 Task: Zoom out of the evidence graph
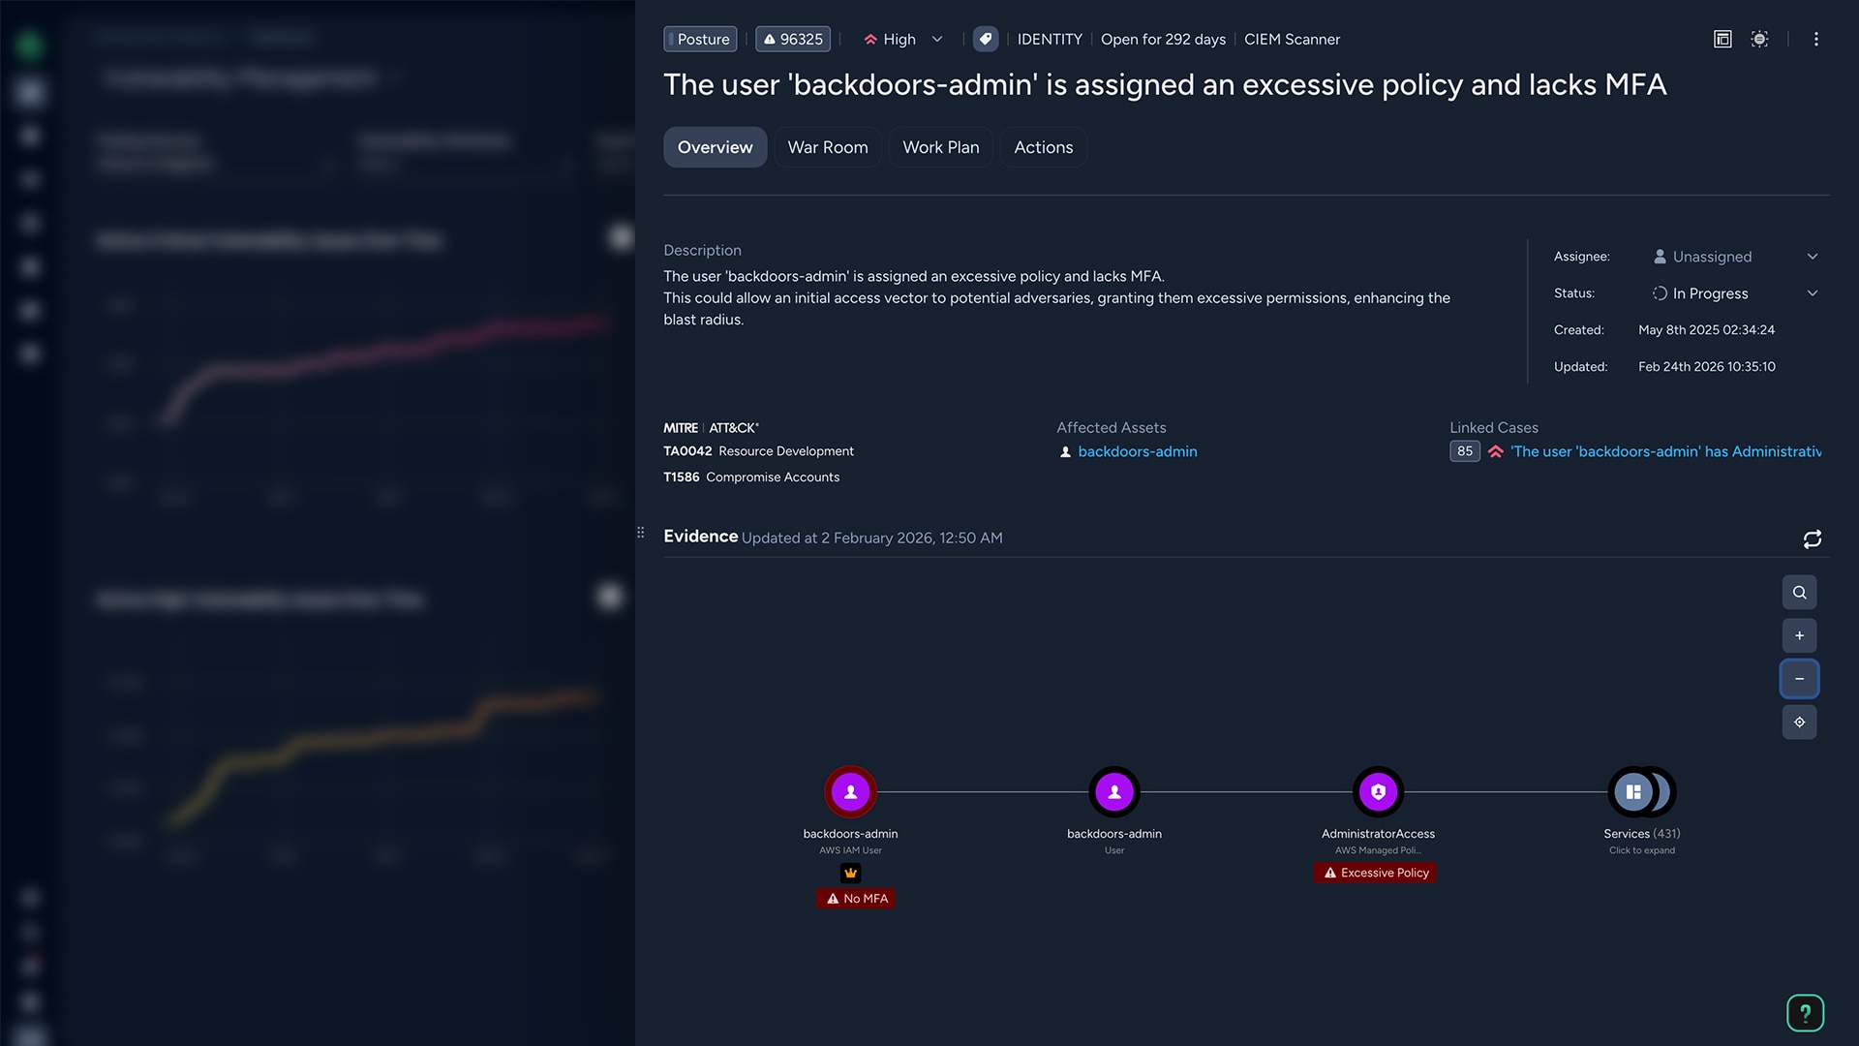[x=1799, y=679]
